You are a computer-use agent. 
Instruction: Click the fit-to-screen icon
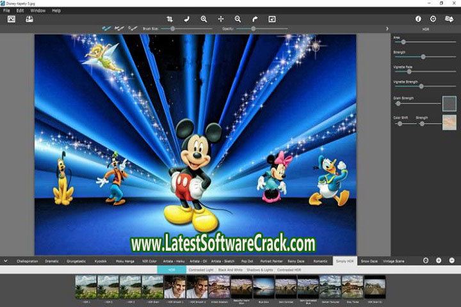pyautogui.click(x=272, y=19)
